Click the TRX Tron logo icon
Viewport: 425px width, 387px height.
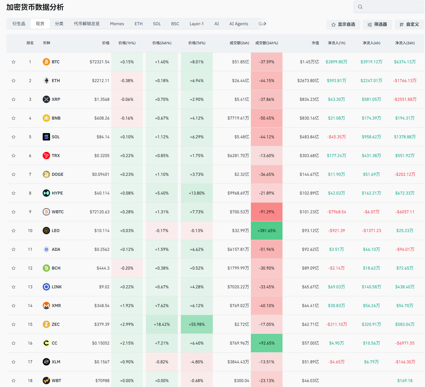pos(46,156)
